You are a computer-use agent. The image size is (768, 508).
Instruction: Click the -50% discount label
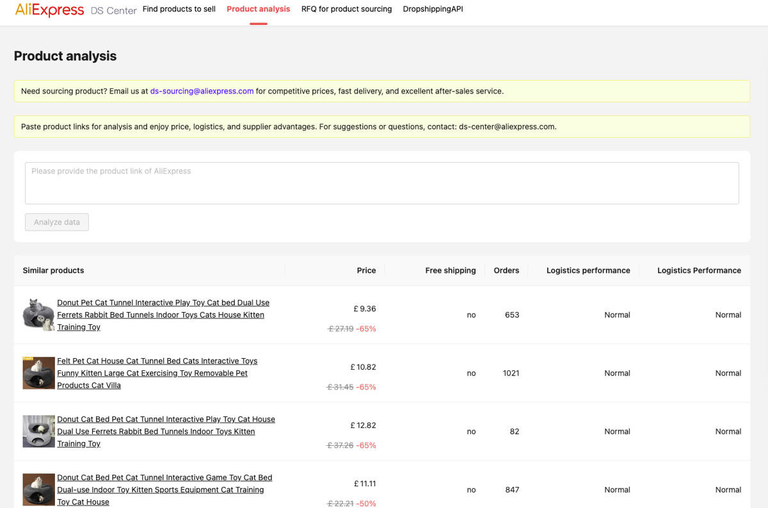(x=366, y=504)
